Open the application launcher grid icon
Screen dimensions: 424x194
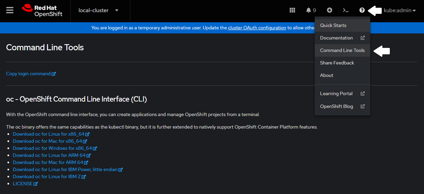[x=292, y=10]
